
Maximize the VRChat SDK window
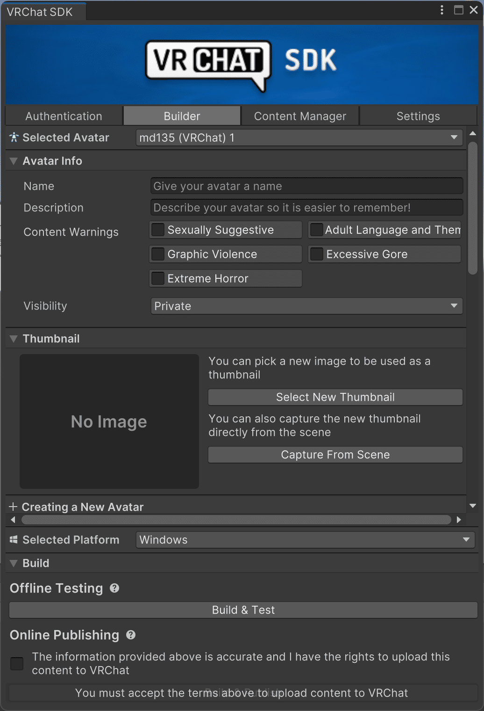(x=459, y=10)
